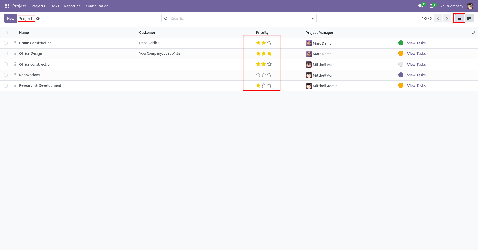Image resolution: width=478 pixels, height=250 pixels.
Task: Open optional columns adjust icon
Action: coord(473,33)
